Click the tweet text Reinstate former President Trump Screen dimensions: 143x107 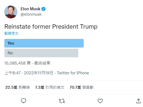51,27
